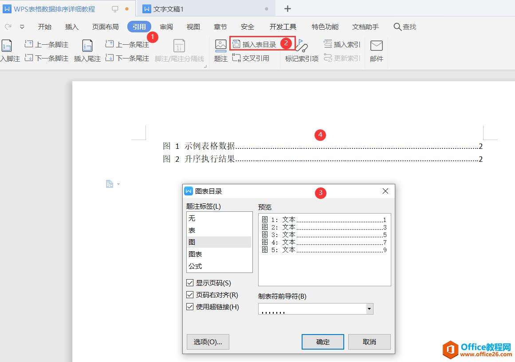Click 取消 button in dialog
The width and height of the screenshot is (515, 362).
(x=369, y=342)
